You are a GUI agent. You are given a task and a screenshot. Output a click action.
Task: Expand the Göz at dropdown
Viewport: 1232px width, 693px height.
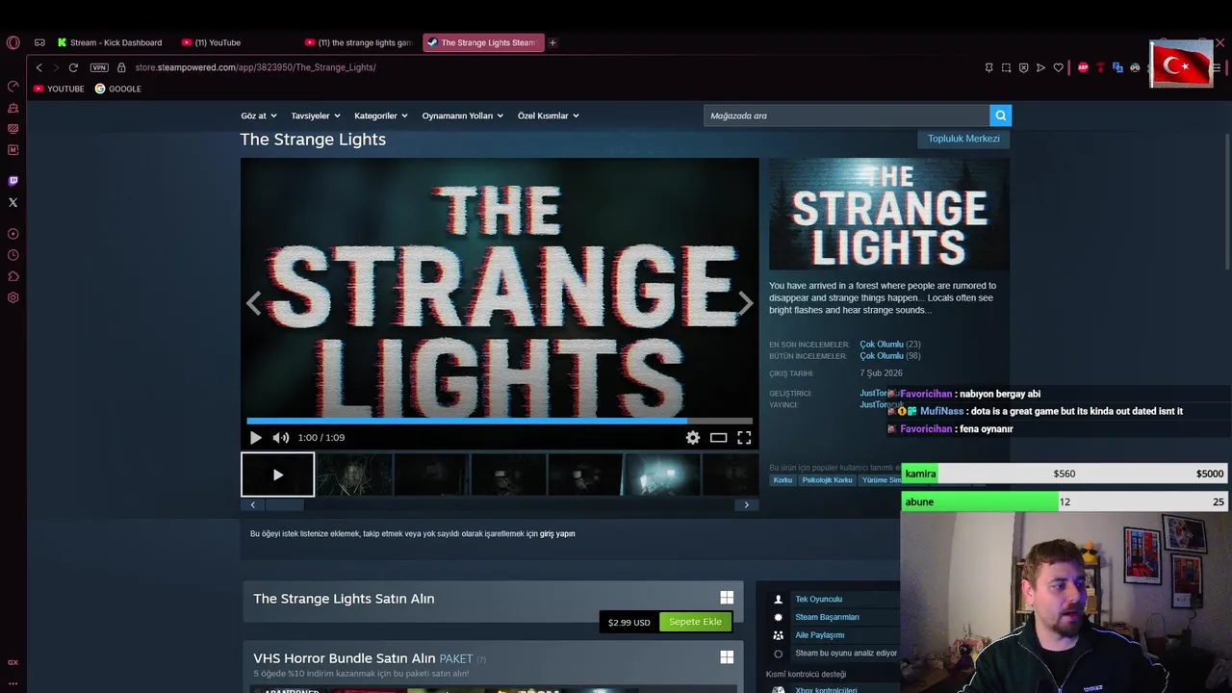tap(257, 115)
